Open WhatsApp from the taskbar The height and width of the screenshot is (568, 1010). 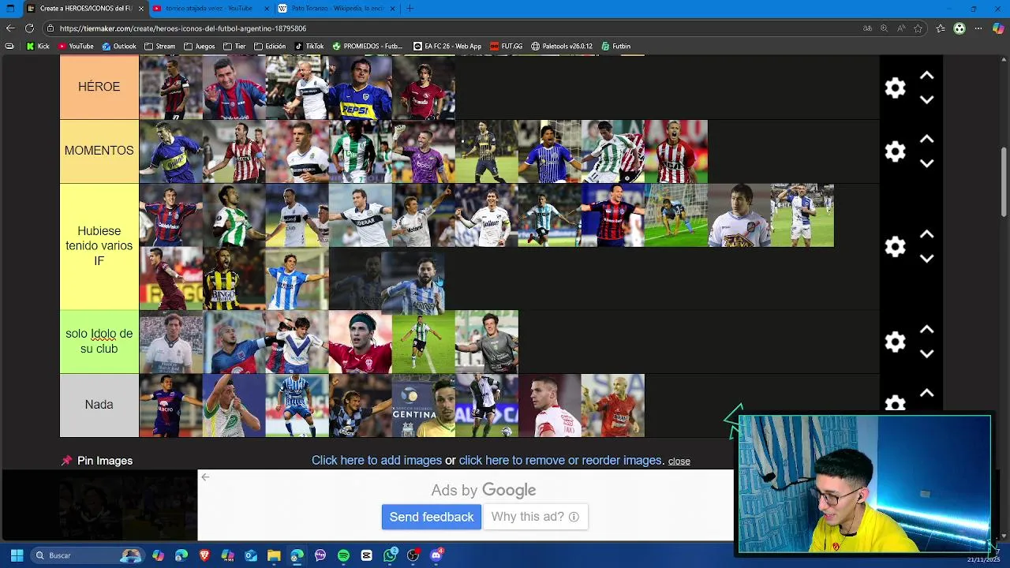[x=390, y=555]
